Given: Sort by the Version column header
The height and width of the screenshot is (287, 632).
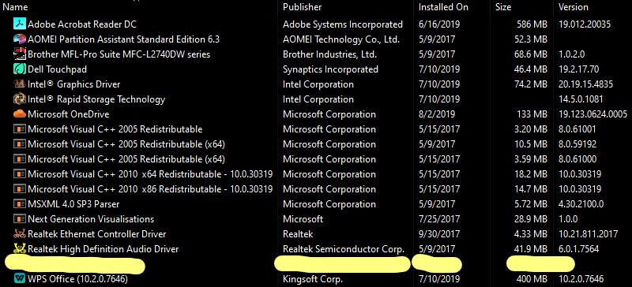Looking at the screenshot, I should (x=574, y=7).
